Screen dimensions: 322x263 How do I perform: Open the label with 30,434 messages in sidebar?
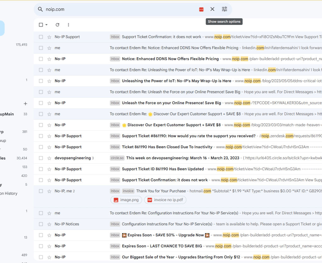pyautogui.click(x=14, y=158)
